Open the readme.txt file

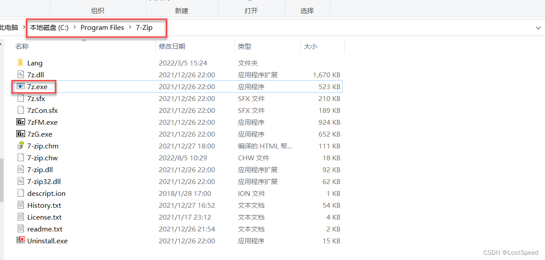click(x=44, y=229)
